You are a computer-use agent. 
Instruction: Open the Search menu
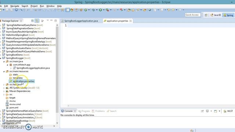click(25, 6)
